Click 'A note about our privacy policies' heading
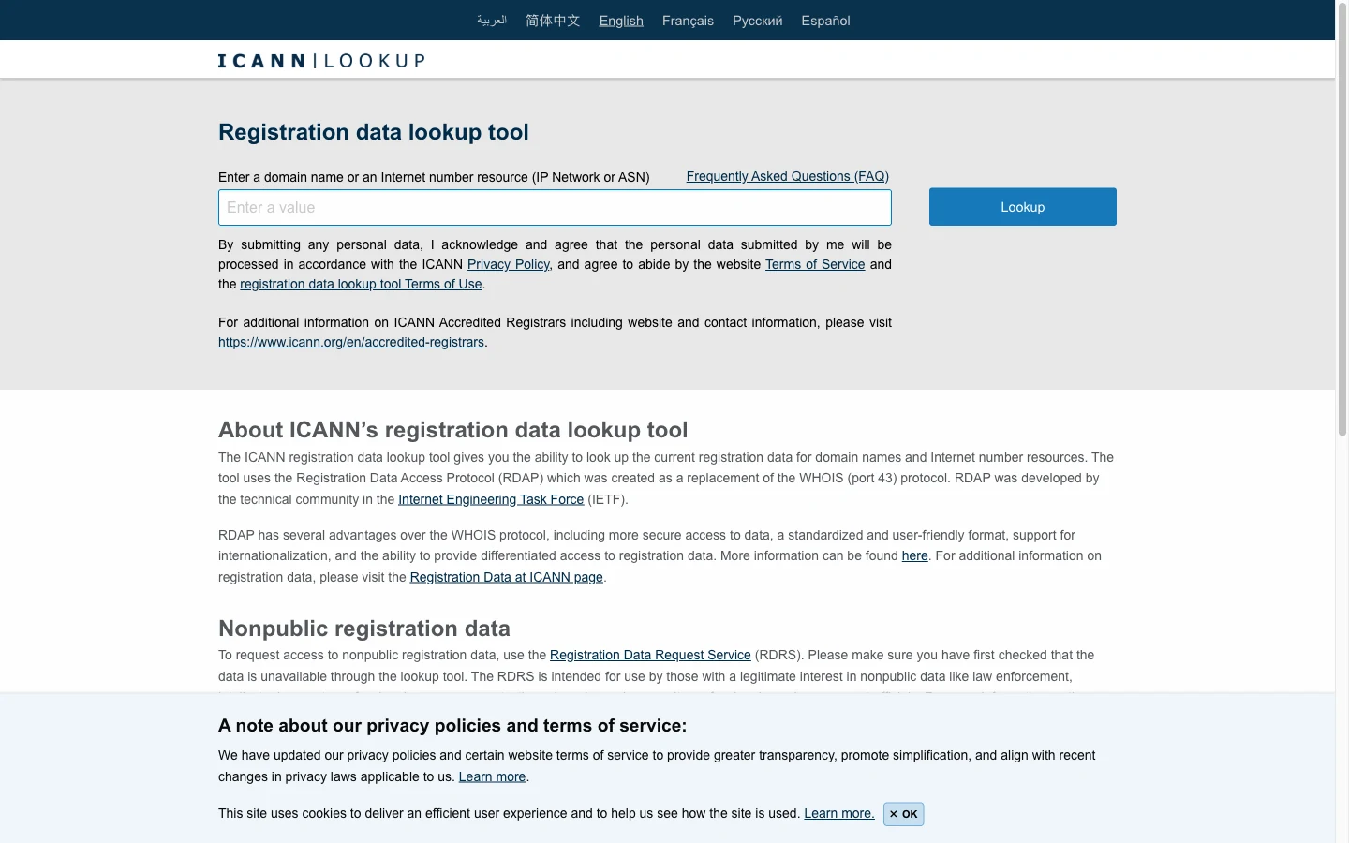 [x=452, y=726]
